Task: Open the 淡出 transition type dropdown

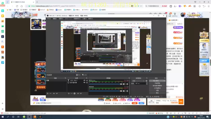Action: (x=138, y=81)
